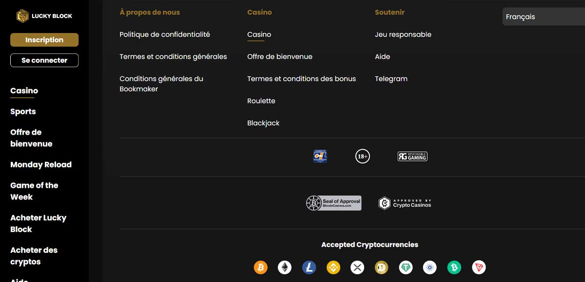Click the orange Bitcoin icon
The height and width of the screenshot is (282, 585).
click(x=261, y=267)
